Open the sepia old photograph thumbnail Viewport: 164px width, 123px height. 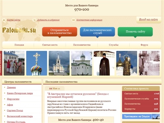click(149, 63)
